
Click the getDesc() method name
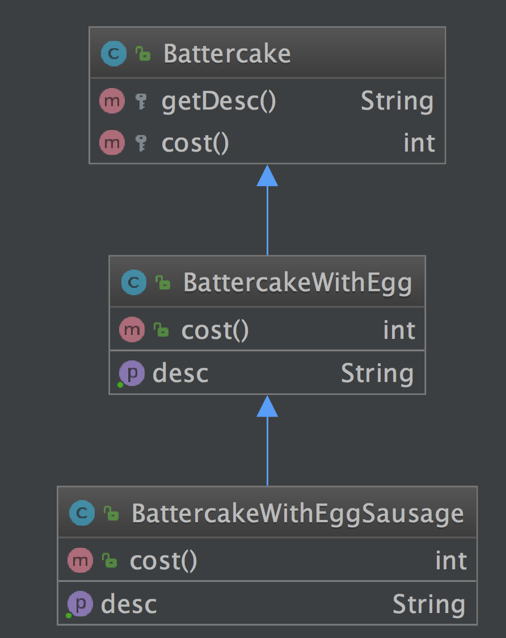(218, 102)
